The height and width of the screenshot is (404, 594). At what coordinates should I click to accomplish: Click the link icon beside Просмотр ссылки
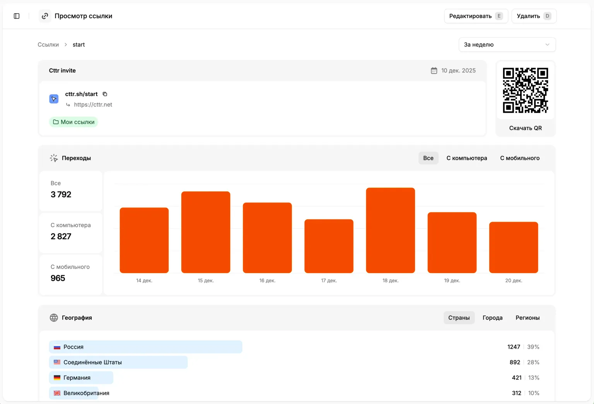coord(45,16)
